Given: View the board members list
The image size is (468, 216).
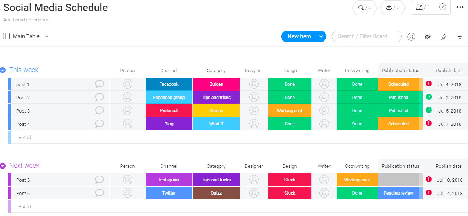Looking at the screenshot, I should click(x=422, y=7).
